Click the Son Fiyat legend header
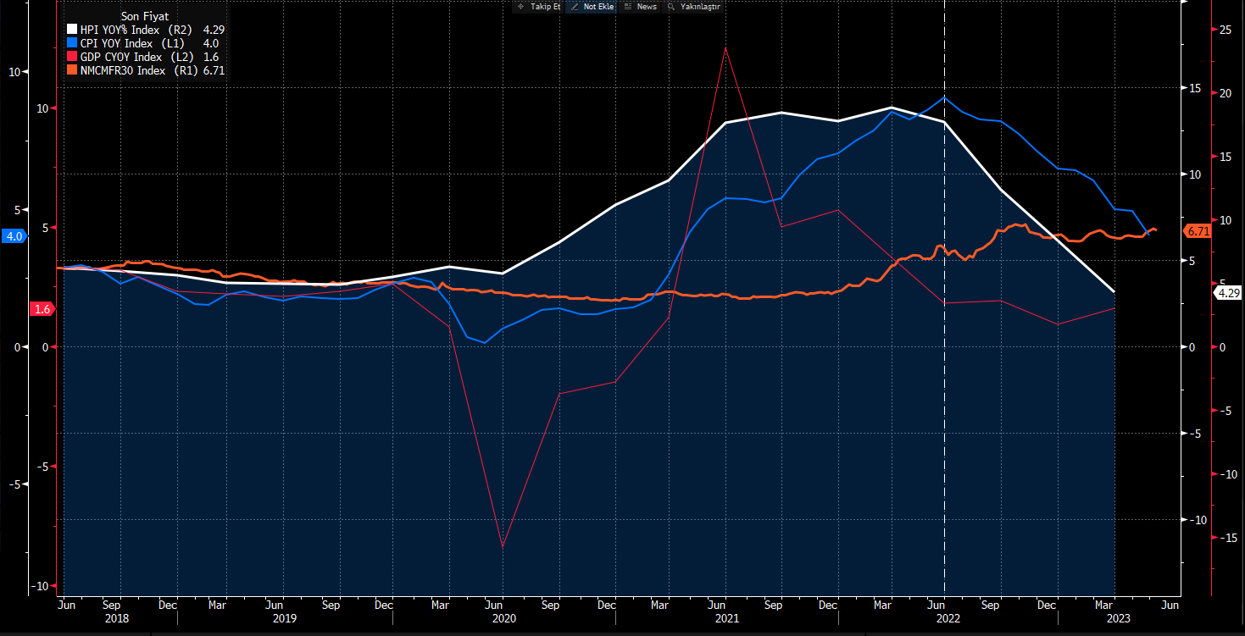 pos(144,16)
